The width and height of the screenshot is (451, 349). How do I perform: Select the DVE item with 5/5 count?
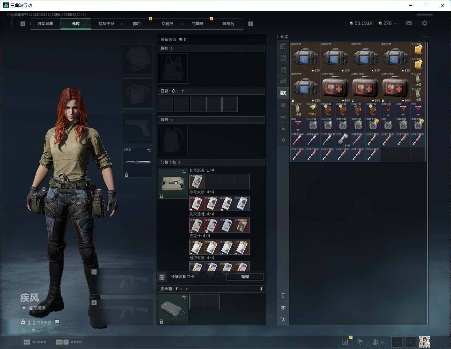click(x=343, y=140)
